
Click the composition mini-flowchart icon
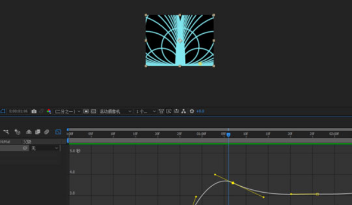coord(6,132)
